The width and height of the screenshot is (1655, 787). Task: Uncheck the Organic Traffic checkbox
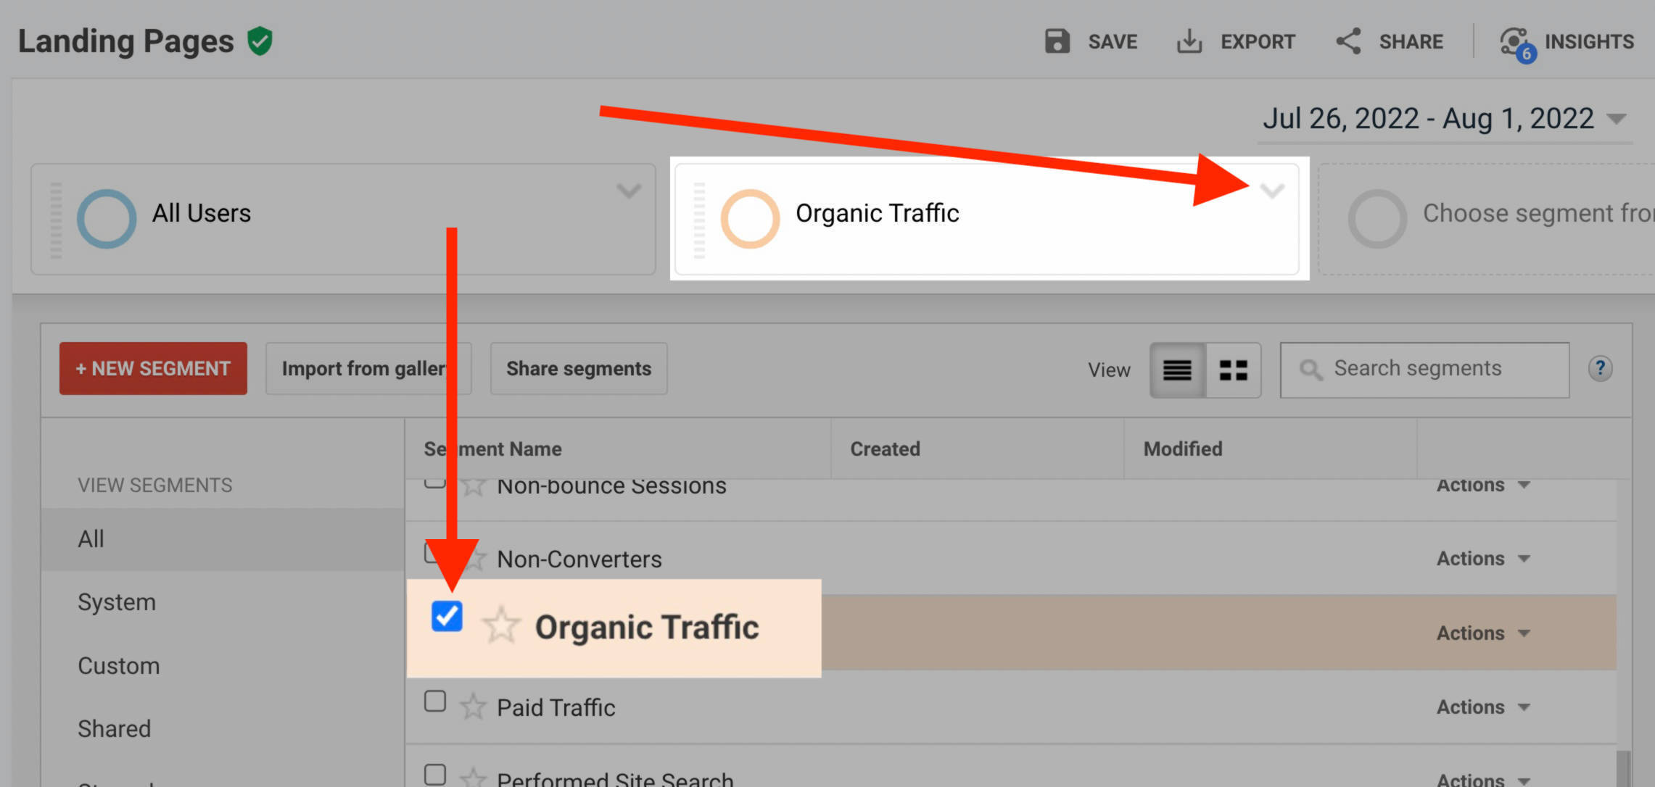coord(447,617)
